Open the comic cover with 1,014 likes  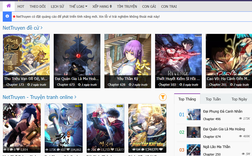[22, 128]
